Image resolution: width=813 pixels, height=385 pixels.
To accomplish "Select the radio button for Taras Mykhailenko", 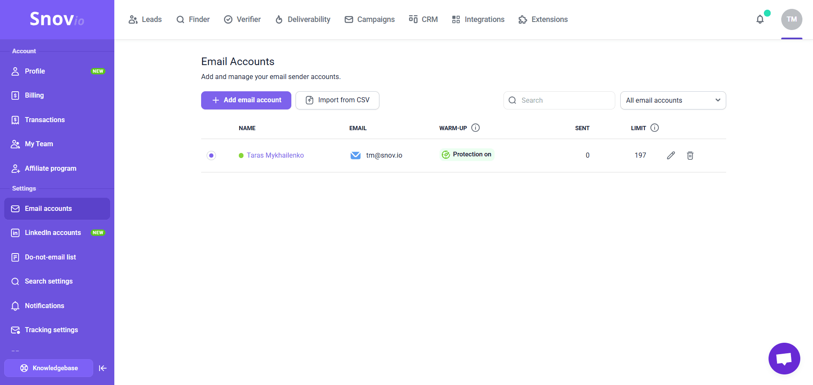I will tap(211, 156).
